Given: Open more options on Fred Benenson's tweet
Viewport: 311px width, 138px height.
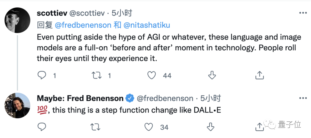Looking at the screenshot, I should [303, 98].
